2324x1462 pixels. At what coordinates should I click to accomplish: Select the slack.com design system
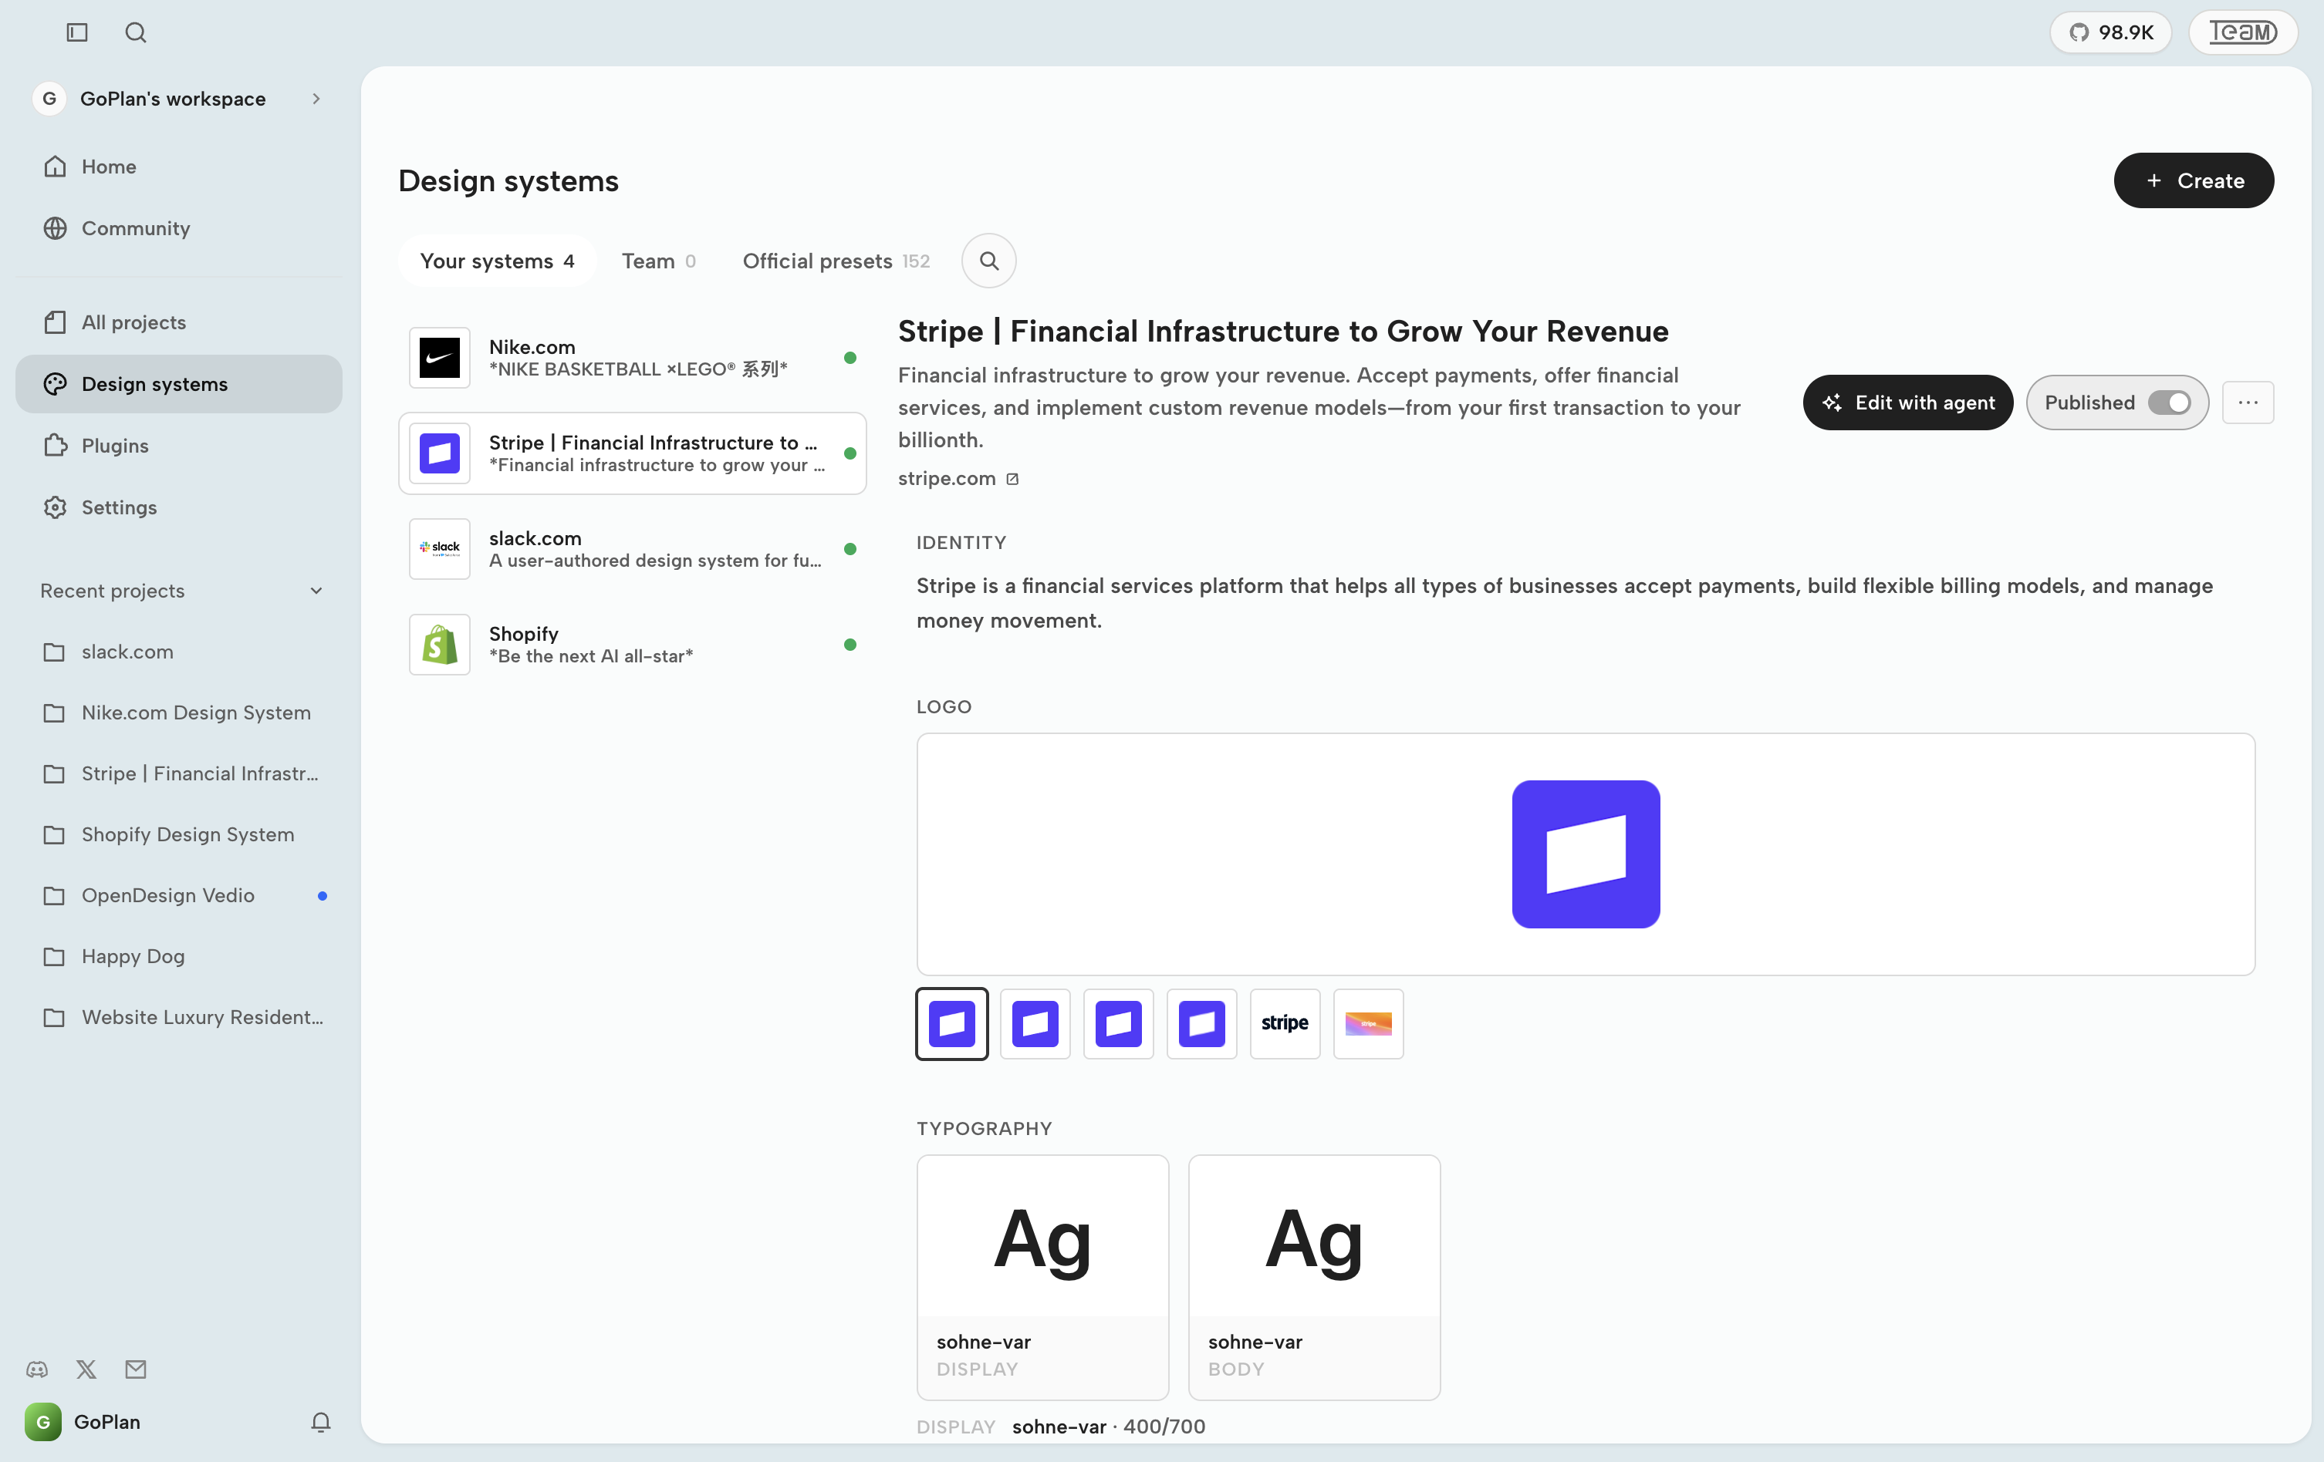632,549
